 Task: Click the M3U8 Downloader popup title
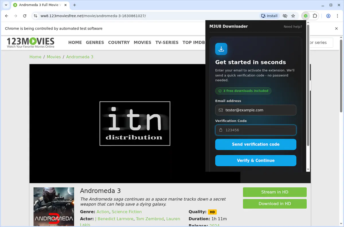click(228, 26)
